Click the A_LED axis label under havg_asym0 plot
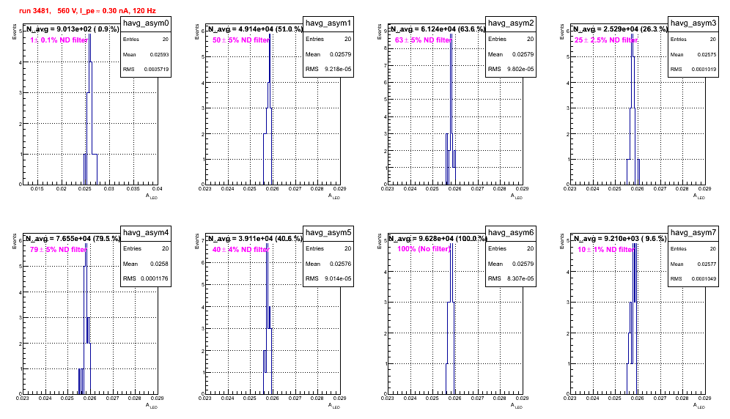Viewport: 730px width, 419px height. click(x=152, y=196)
